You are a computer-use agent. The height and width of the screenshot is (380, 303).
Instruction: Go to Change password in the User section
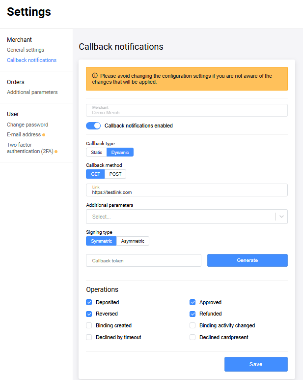click(x=28, y=125)
